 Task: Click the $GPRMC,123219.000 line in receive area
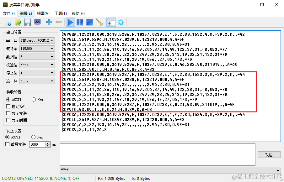(148, 104)
